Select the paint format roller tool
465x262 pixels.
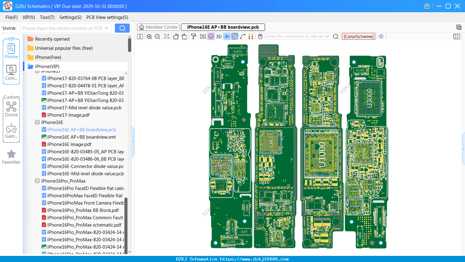coord(194,37)
